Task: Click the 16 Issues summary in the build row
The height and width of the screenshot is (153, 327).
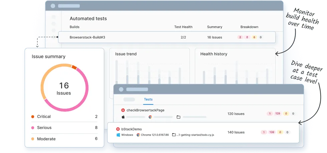Action: click(215, 37)
